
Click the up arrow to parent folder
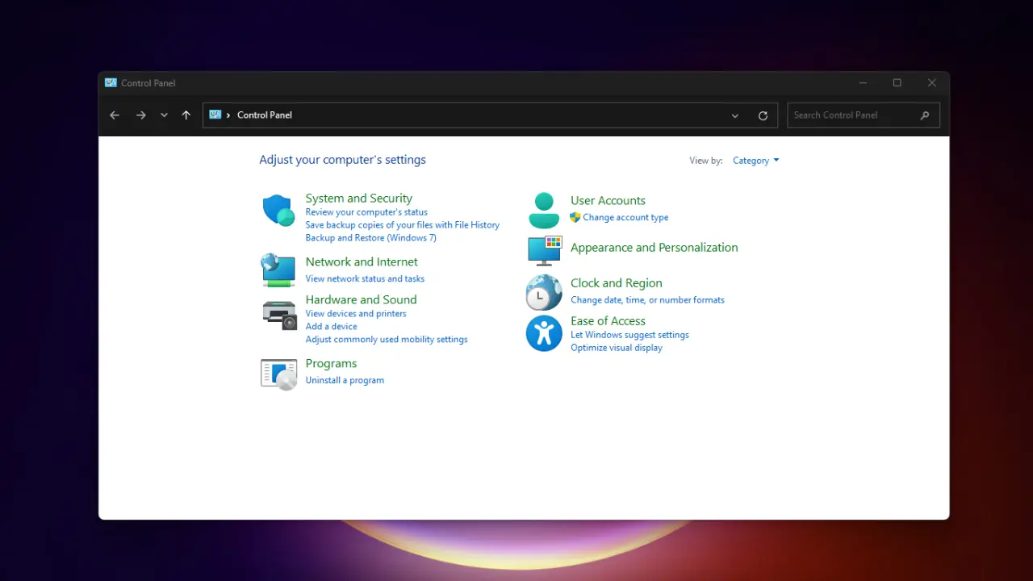coord(186,115)
